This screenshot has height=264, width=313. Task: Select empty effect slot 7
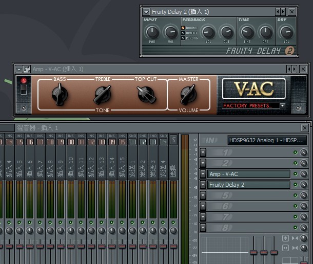249,217
